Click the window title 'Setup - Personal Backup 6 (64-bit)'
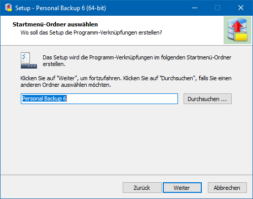Viewport: 253px width, 199px height. (x=61, y=8)
